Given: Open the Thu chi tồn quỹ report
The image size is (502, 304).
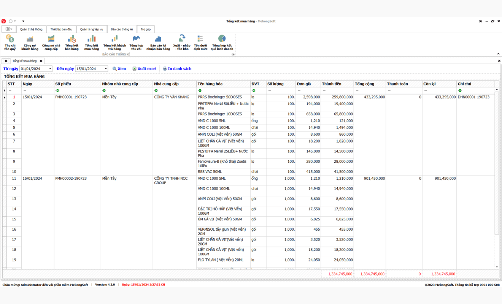Looking at the screenshot, I should tap(10, 43).
